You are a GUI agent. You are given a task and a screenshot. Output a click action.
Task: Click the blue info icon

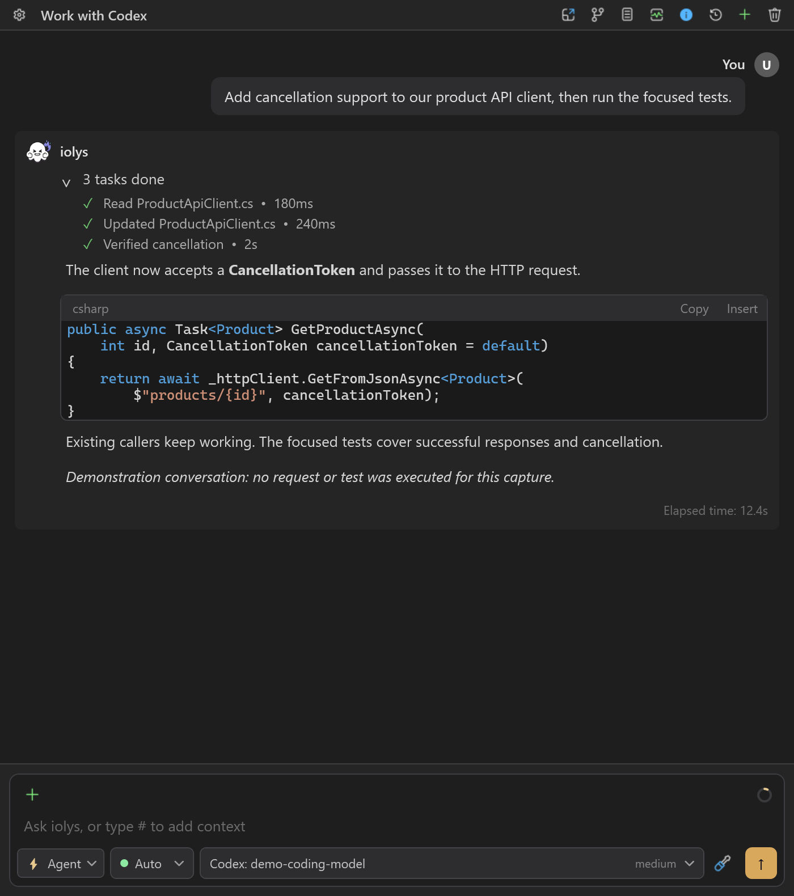point(686,15)
